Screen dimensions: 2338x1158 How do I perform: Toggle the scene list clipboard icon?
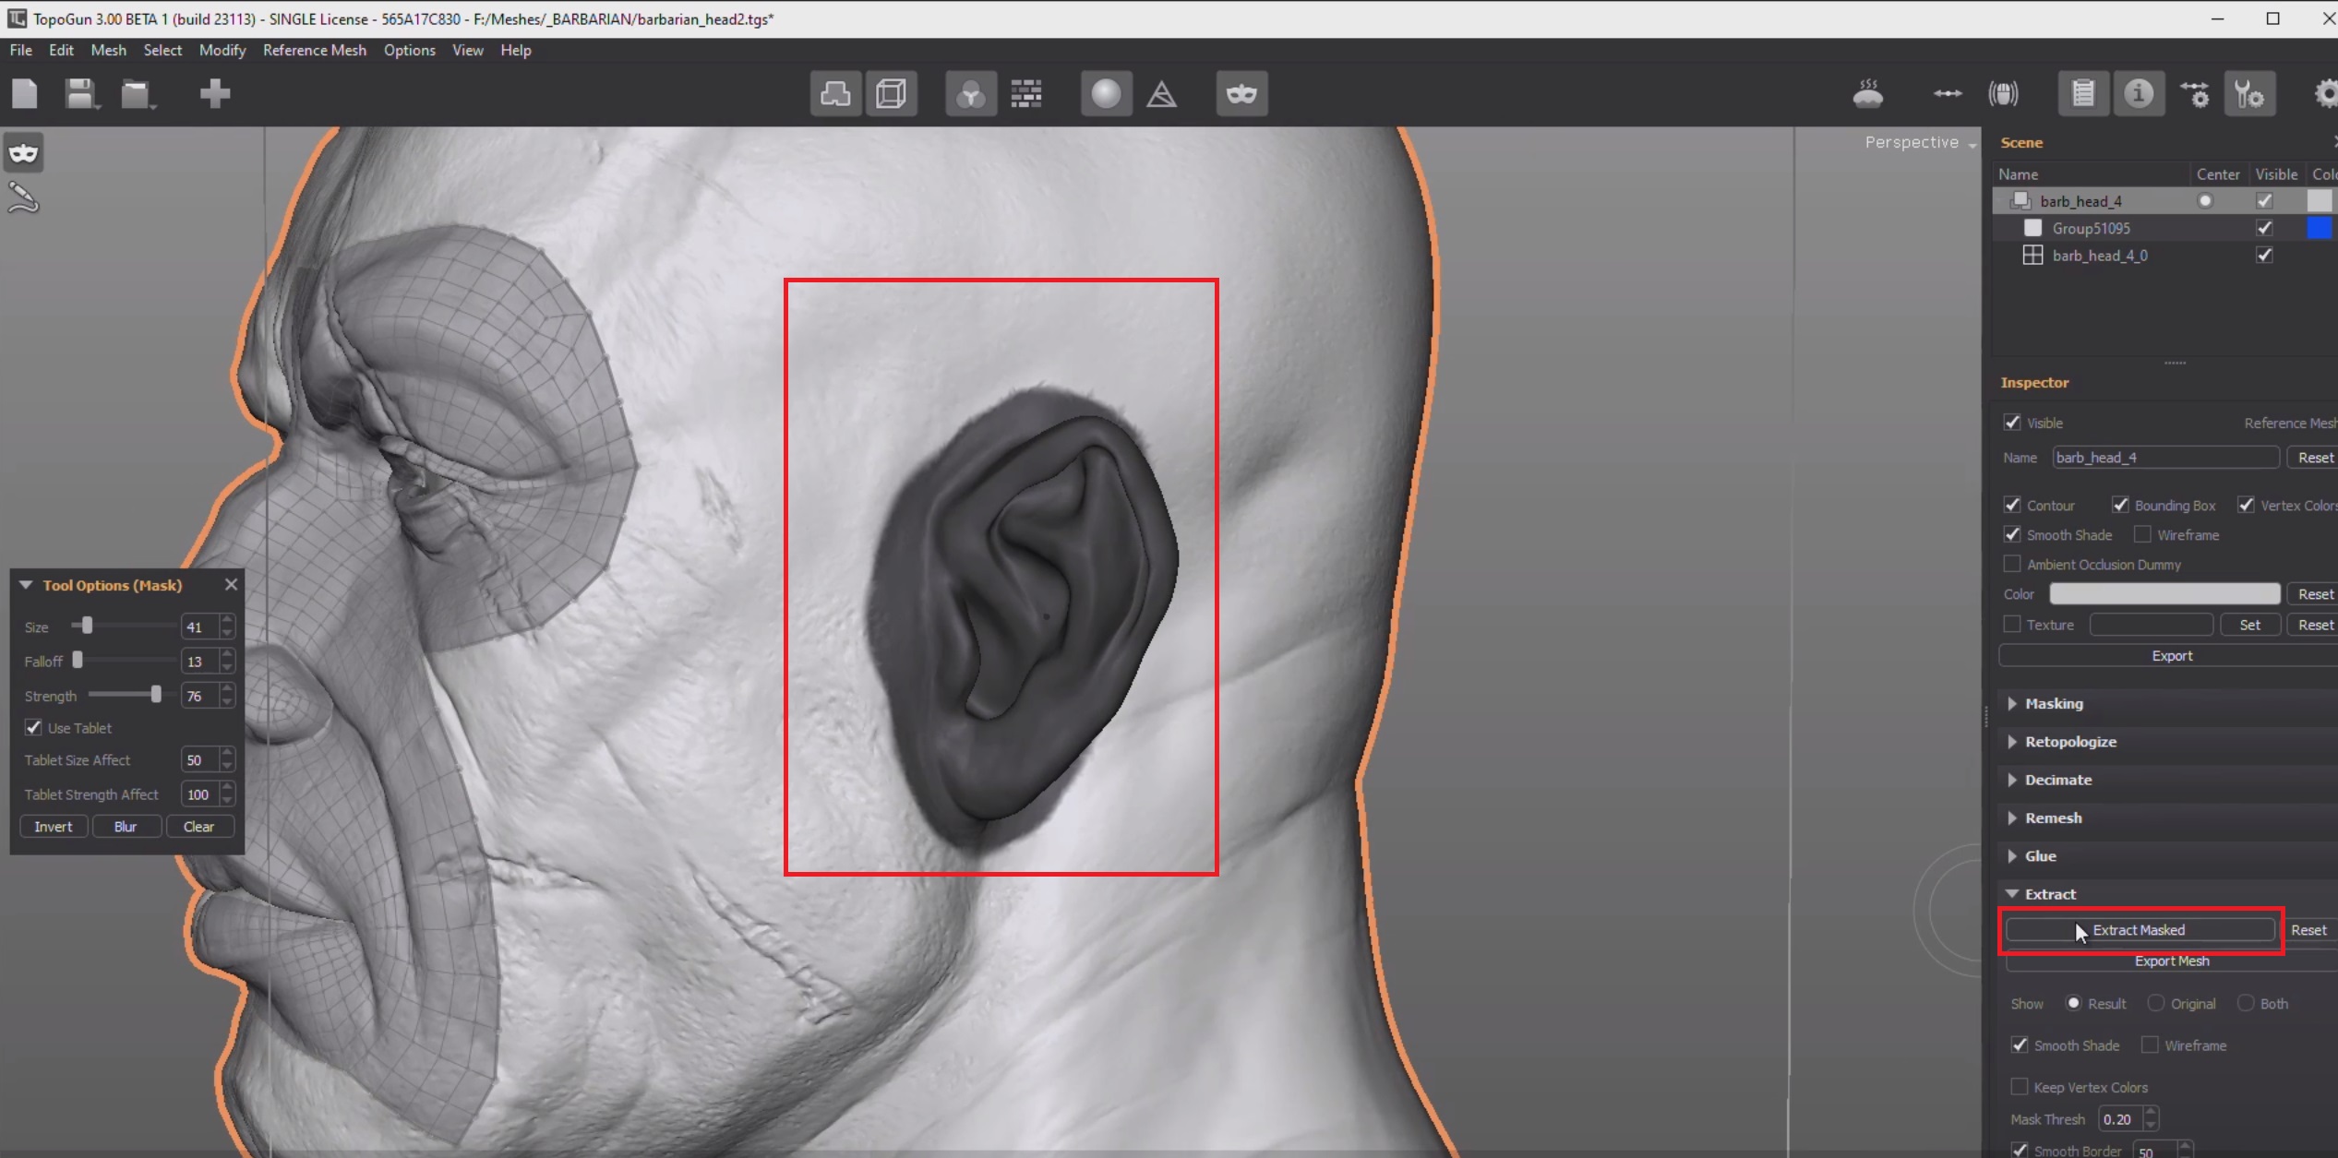coord(2082,93)
